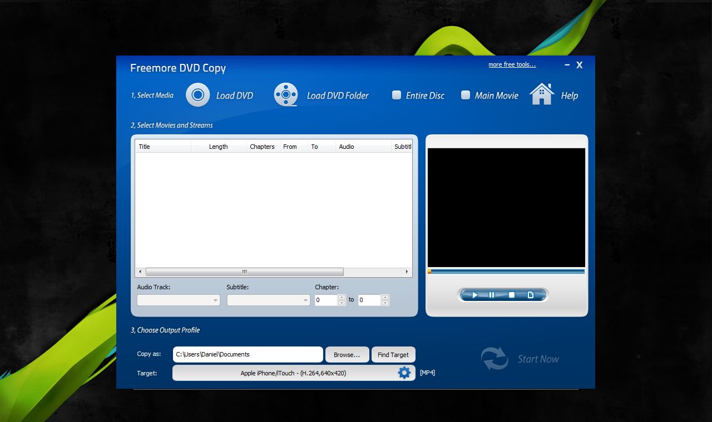Pause the preview playback
The width and height of the screenshot is (712, 422).
pyautogui.click(x=492, y=295)
